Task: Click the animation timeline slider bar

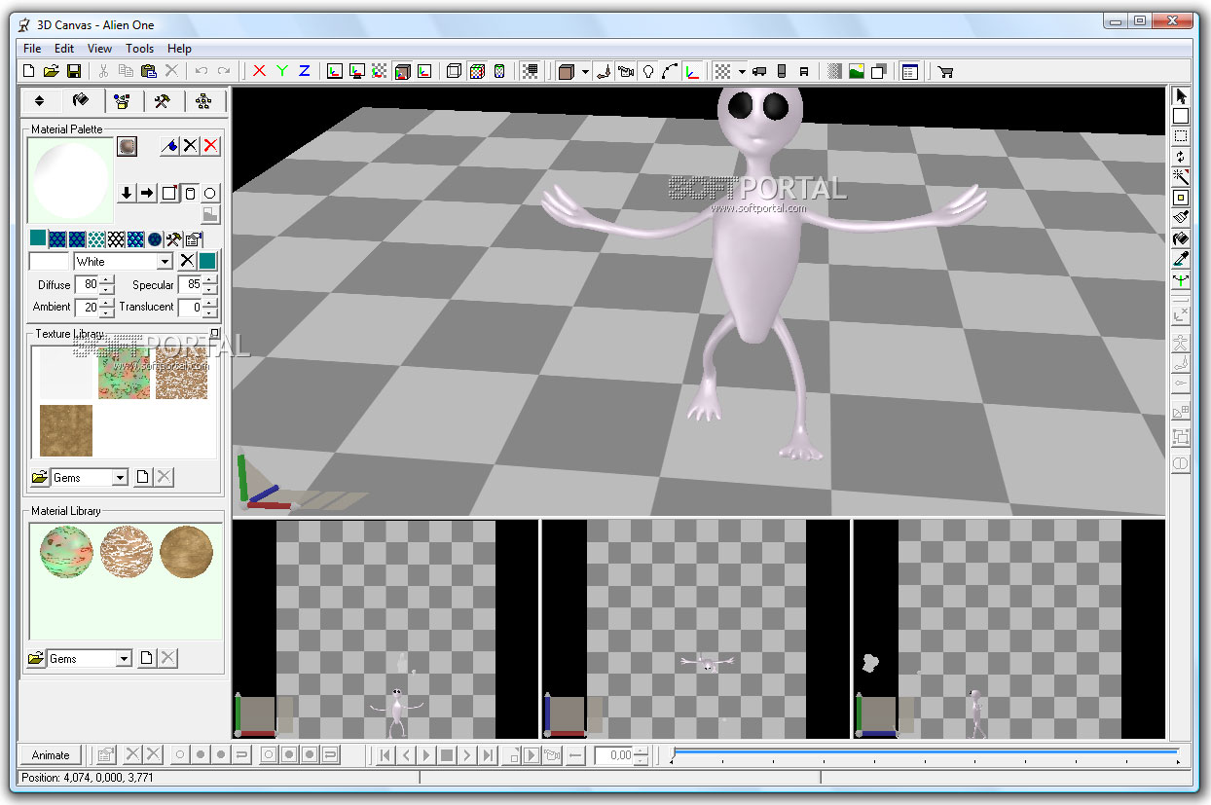Action: point(925,752)
